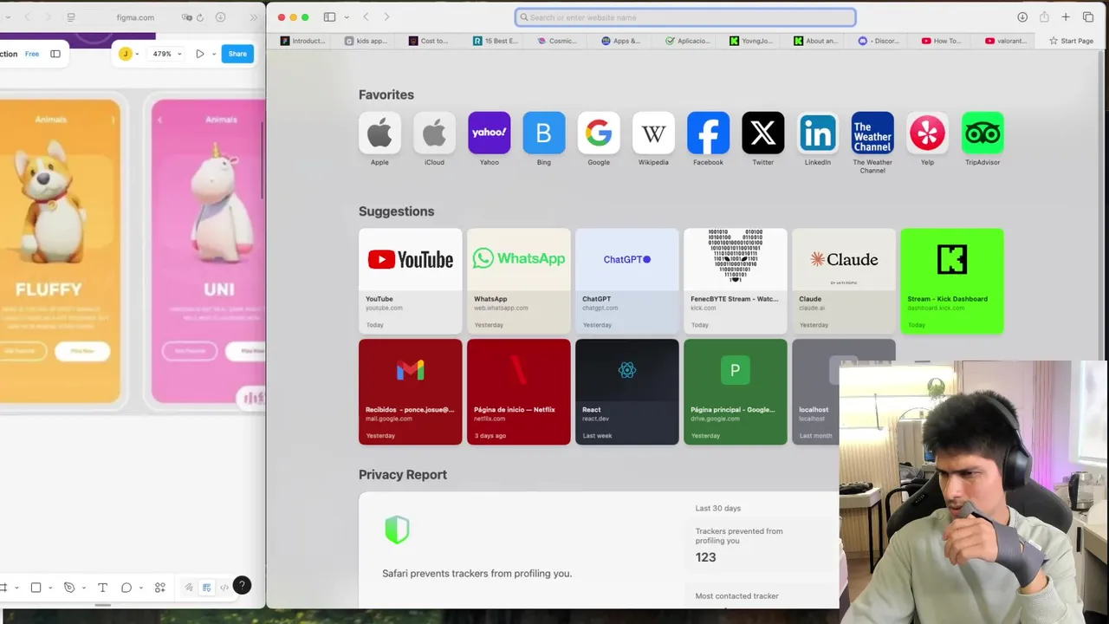
Task: Click the Free plan label in Figma
Action: 32,54
